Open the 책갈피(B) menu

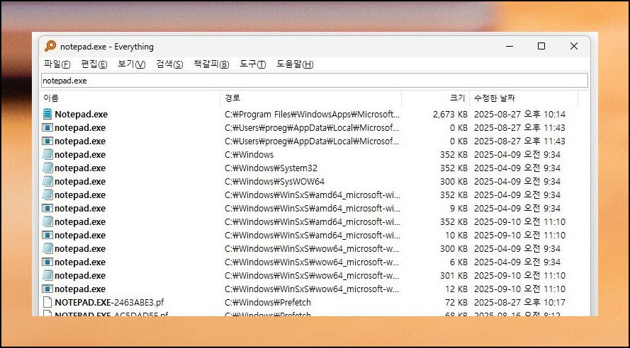pyautogui.click(x=211, y=64)
